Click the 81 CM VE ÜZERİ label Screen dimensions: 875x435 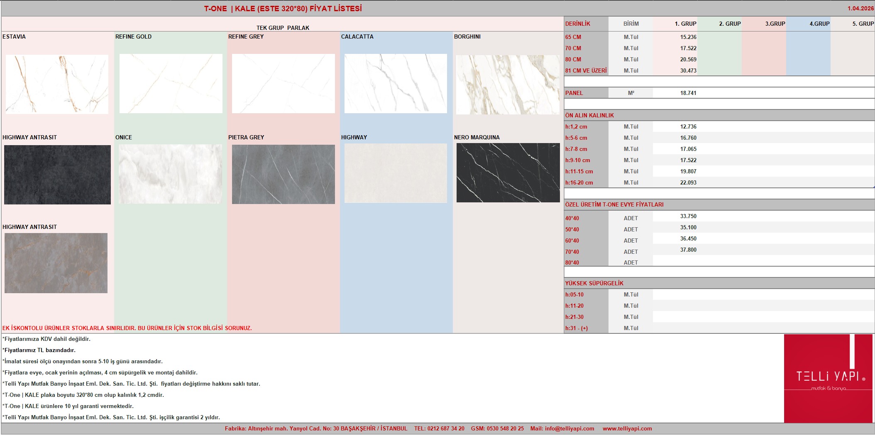coord(586,70)
